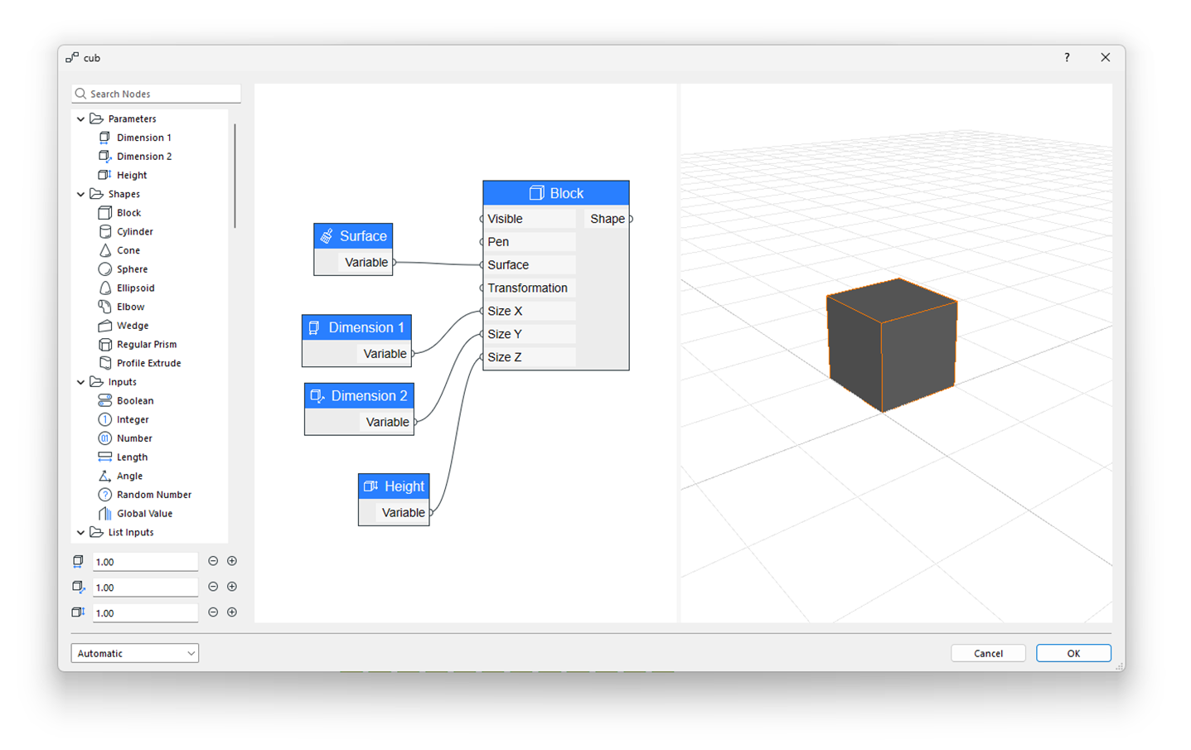Click the icon on Height node header

tap(370, 486)
